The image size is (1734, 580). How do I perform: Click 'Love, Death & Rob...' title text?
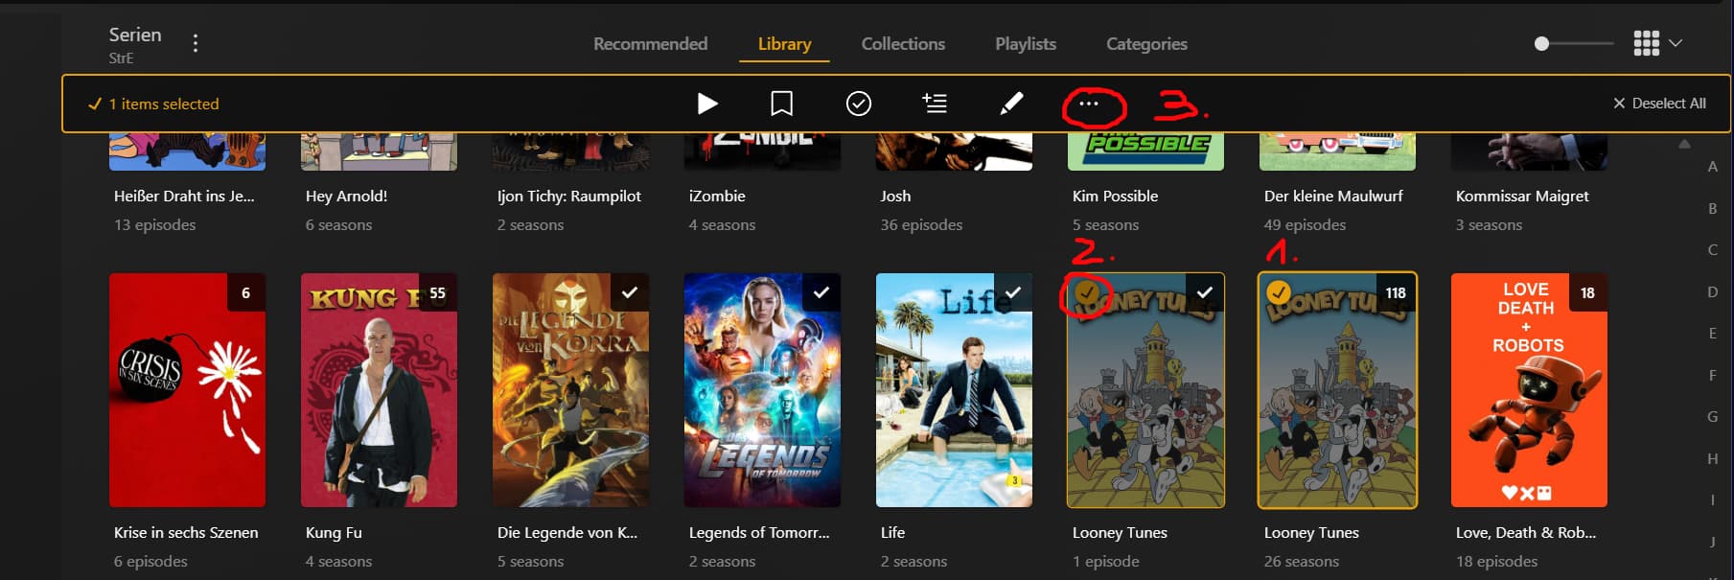1526,532
